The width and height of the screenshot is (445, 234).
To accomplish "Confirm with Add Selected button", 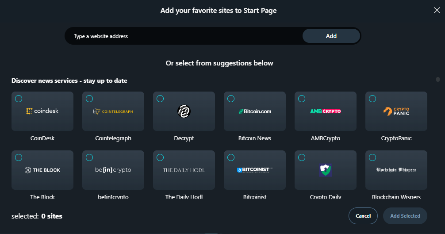I will tap(405, 216).
